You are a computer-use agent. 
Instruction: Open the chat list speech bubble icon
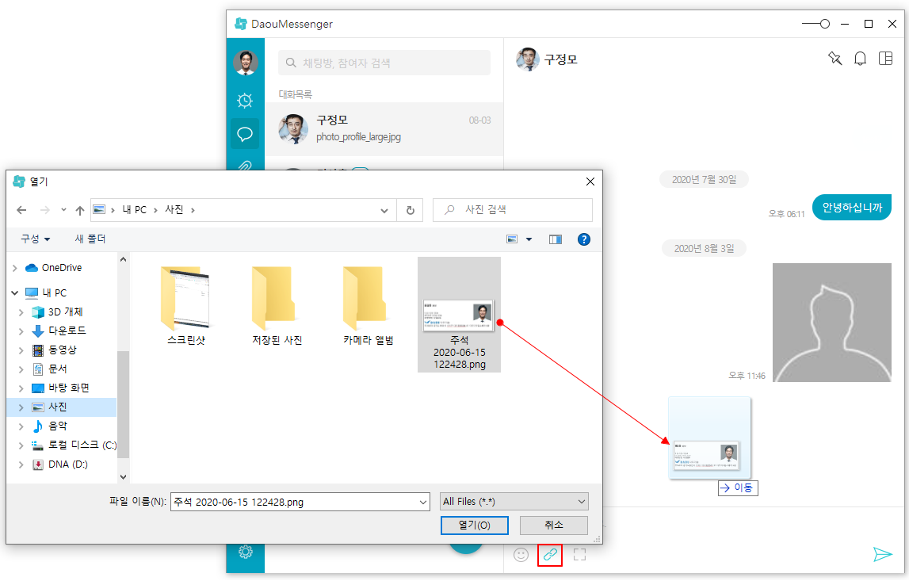point(245,133)
